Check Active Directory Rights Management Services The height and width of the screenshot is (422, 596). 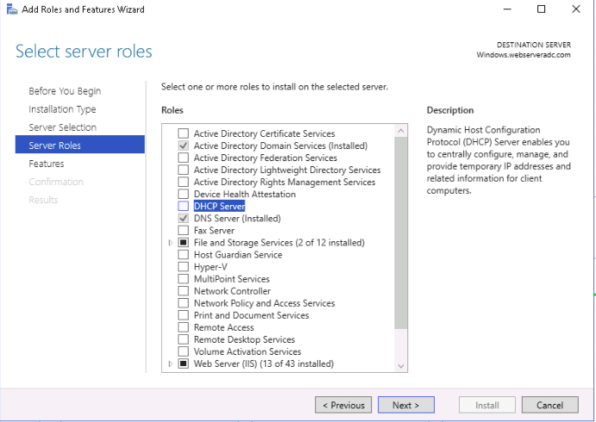[183, 182]
